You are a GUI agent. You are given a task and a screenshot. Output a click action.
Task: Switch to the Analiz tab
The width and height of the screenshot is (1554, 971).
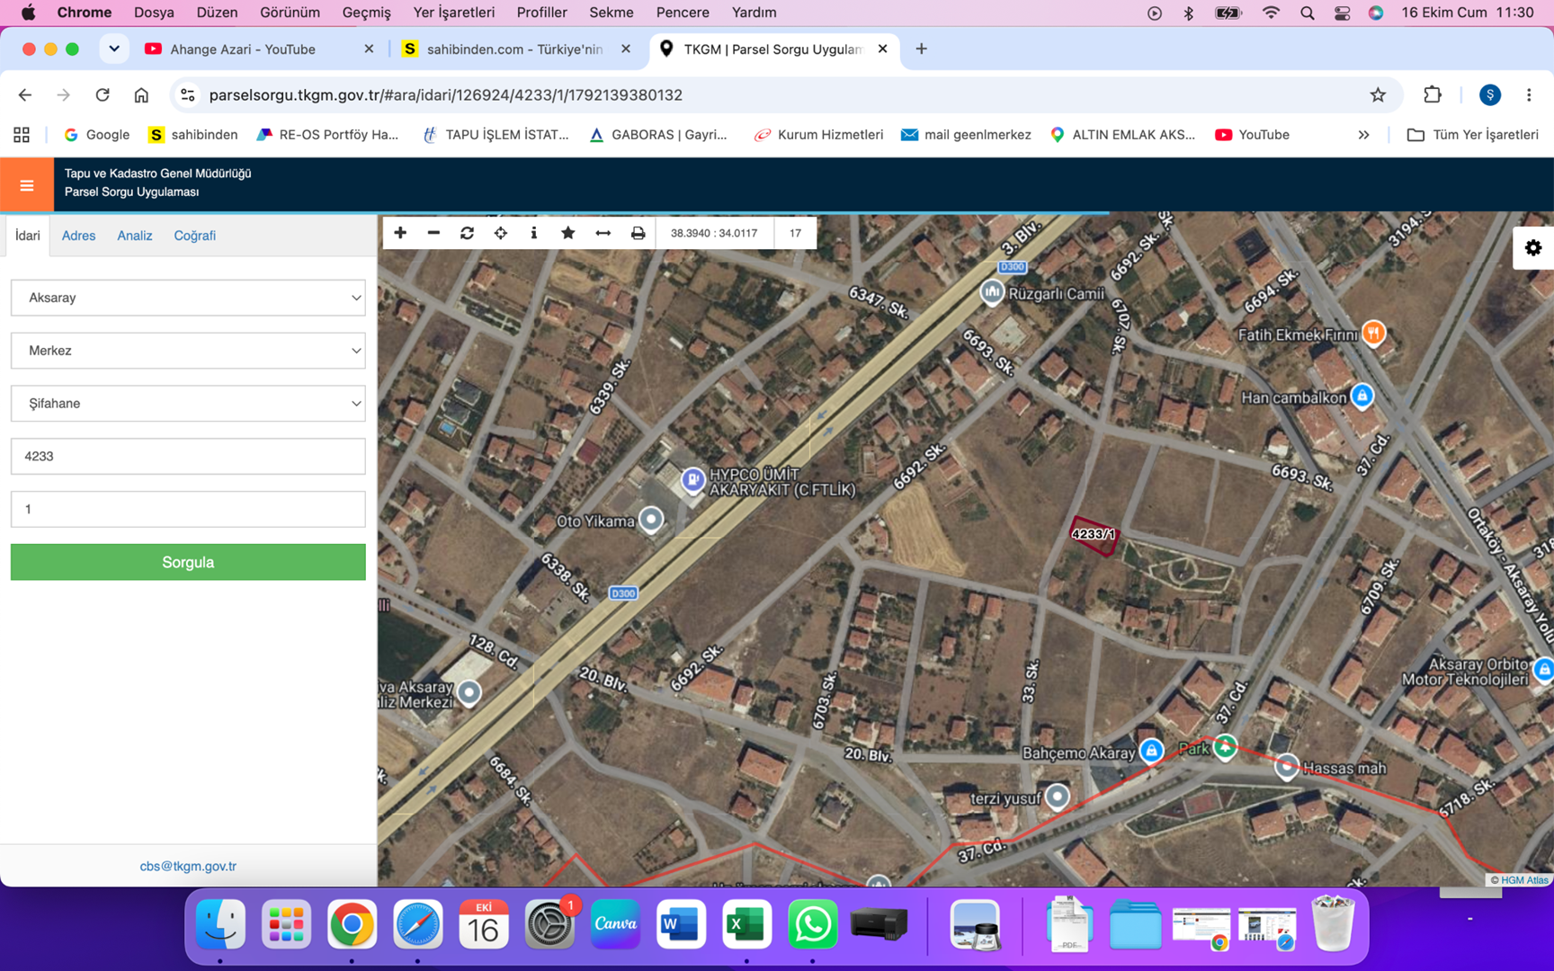[135, 236]
